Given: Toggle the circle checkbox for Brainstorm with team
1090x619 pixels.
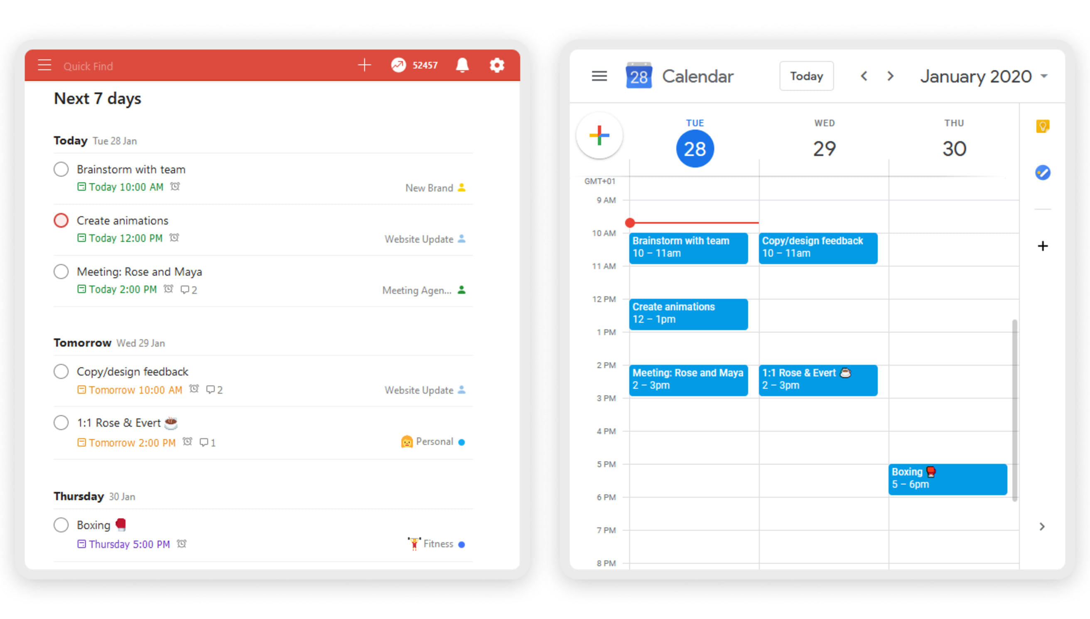Looking at the screenshot, I should (x=60, y=169).
